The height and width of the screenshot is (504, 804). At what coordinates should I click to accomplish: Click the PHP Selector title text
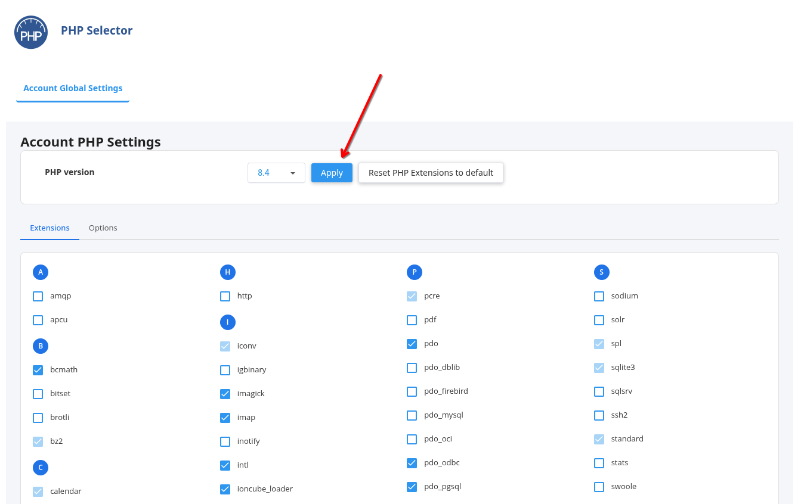[97, 30]
